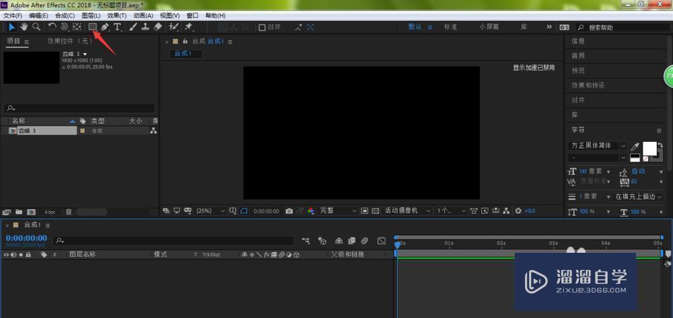673x318 pixels.
Task: Select the Selection arrow tool
Action: pos(12,27)
